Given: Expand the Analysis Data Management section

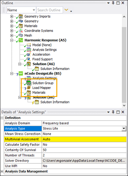Looking at the screenshot, I should click(2, 172).
